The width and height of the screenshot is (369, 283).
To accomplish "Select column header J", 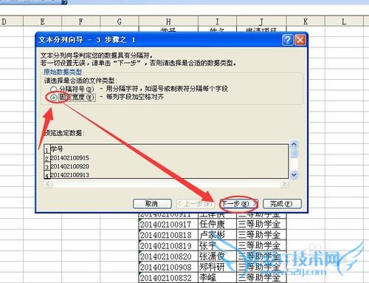I will tap(261, 21).
